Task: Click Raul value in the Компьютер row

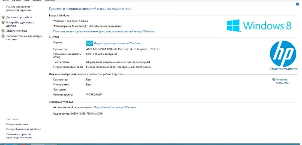Action: [x=89, y=79]
